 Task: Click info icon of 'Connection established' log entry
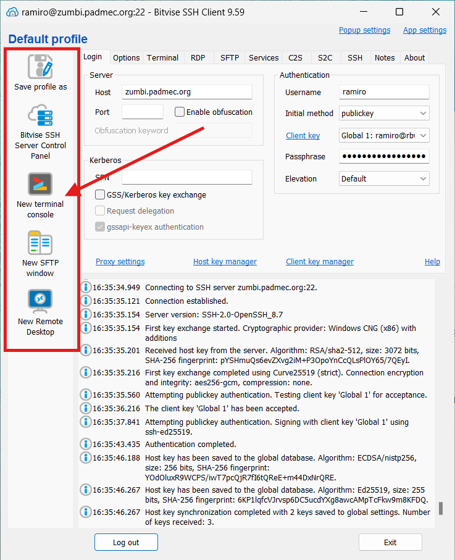[86, 301]
